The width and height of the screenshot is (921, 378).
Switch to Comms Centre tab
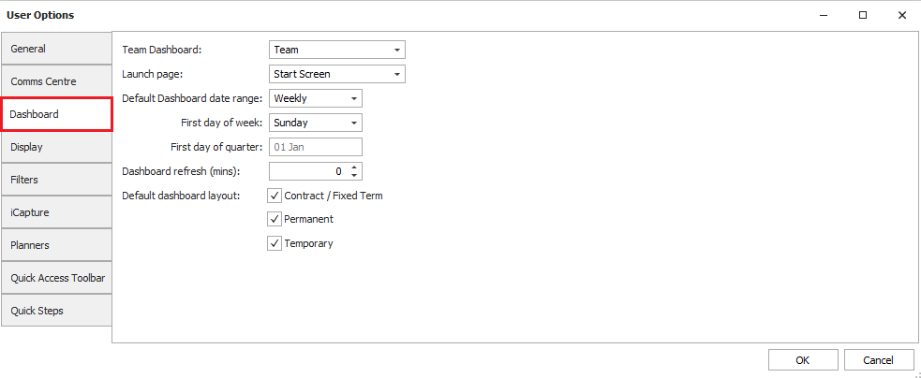(x=56, y=81)
